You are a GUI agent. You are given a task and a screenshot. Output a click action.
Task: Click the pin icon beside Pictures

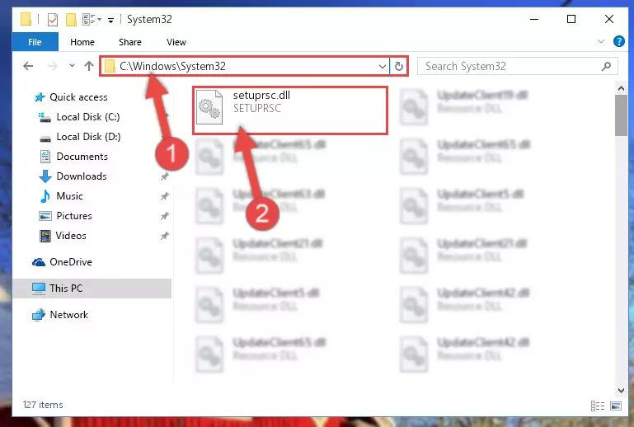pyautogui.click(x=164, y=216)
